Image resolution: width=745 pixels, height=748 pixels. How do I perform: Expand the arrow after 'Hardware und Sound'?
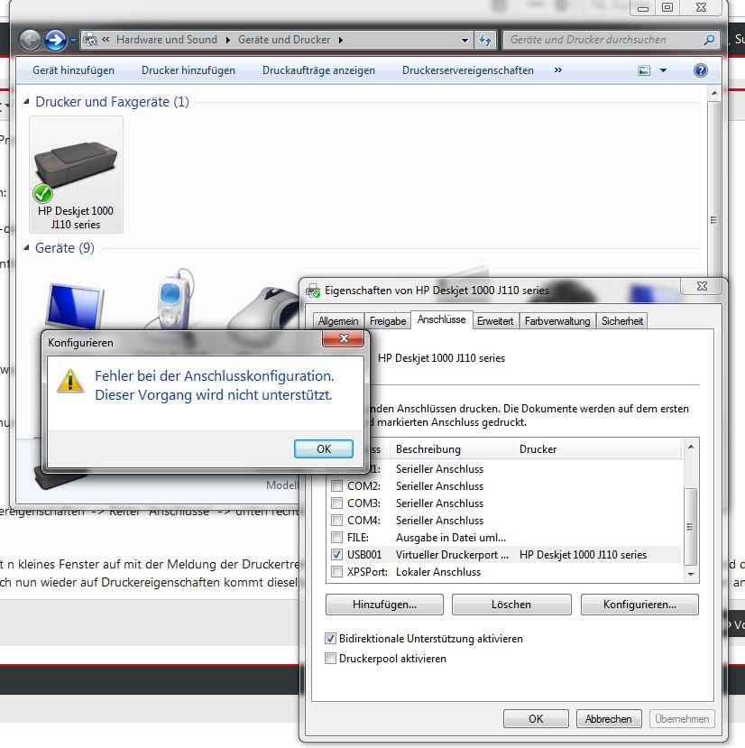point(227,40)
